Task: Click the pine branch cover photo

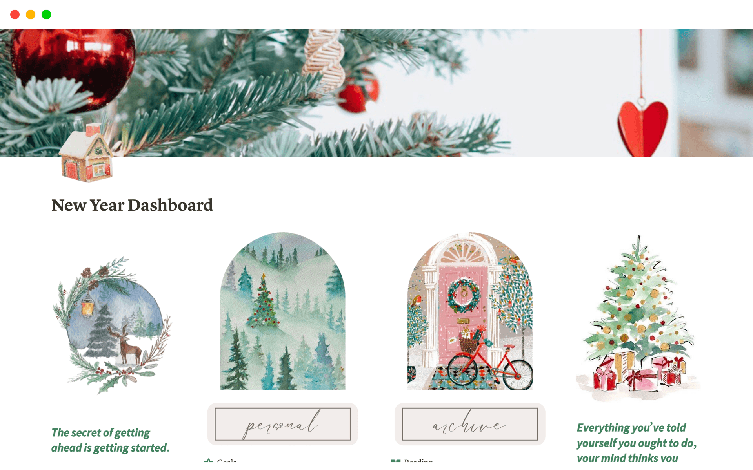Action: (376, 93)
